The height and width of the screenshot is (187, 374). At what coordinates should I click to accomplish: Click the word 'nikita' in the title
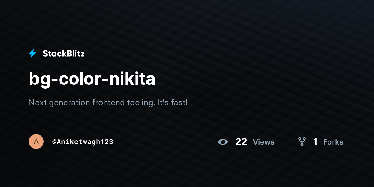[137, 79]
